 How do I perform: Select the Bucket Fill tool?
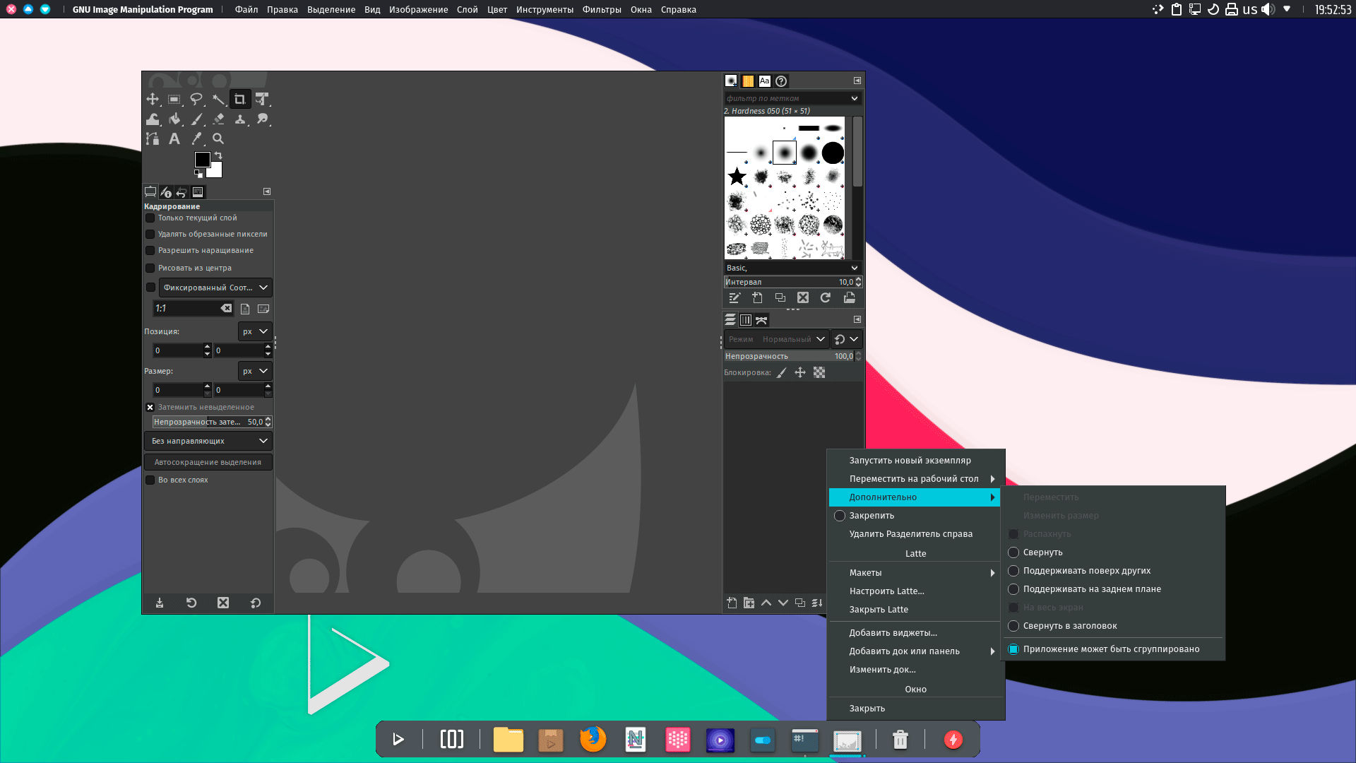coord(174,119)
